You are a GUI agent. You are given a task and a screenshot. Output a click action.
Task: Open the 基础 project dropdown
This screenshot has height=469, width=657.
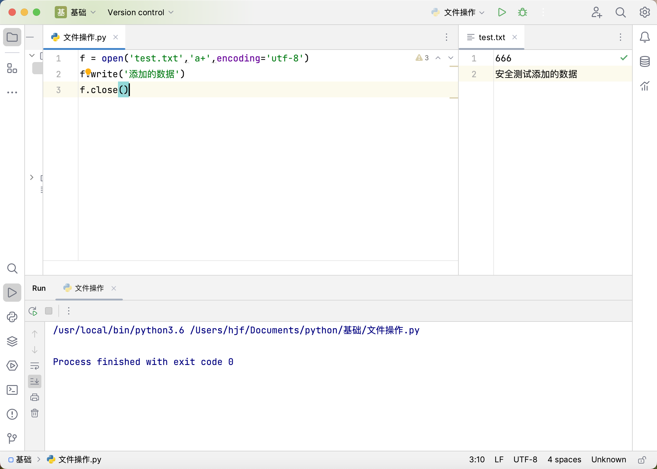(x=75, y=12)
